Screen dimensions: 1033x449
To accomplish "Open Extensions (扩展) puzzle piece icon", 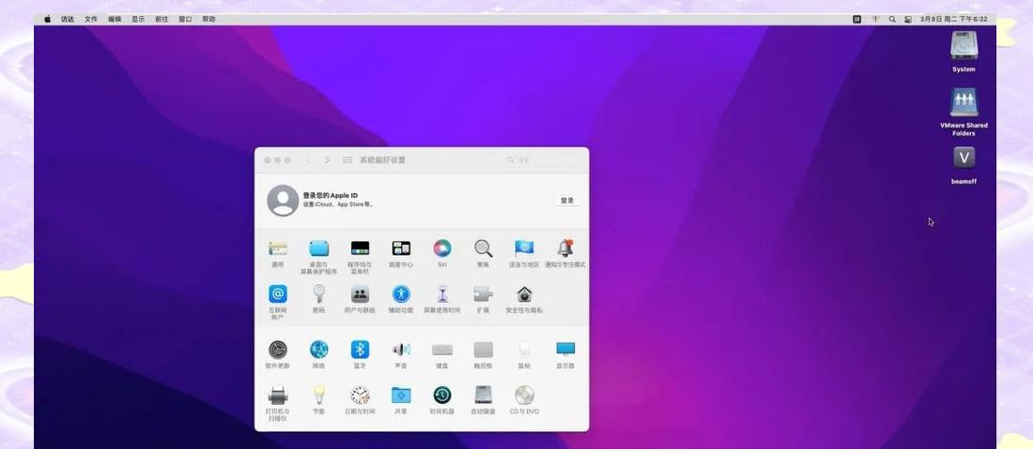I will pos(483,293).
